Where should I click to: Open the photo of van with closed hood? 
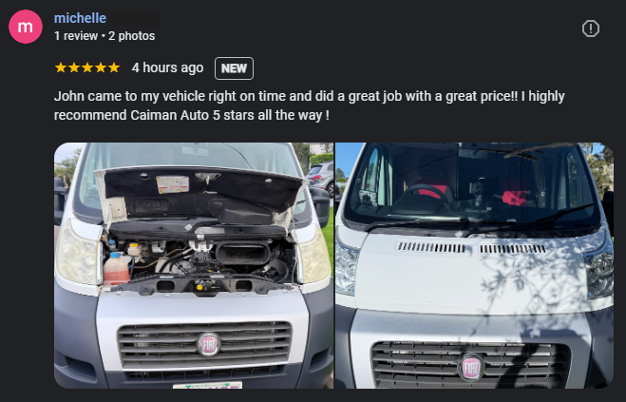point(474,265)
